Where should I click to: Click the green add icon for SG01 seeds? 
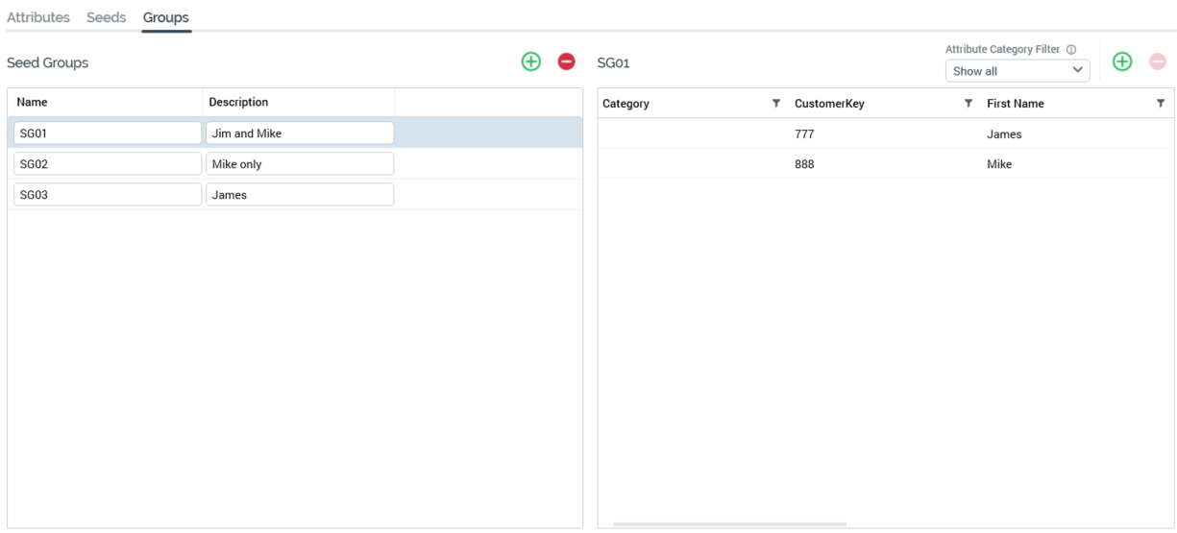pyautogui.click(x=1121, y=61)
